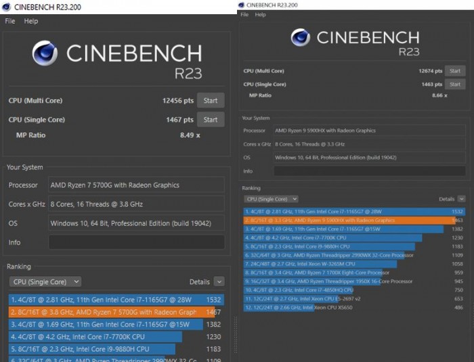
Task: Click the large Cinebench sphere logo beside 12456 pts
Action: [x=45, y=53]
